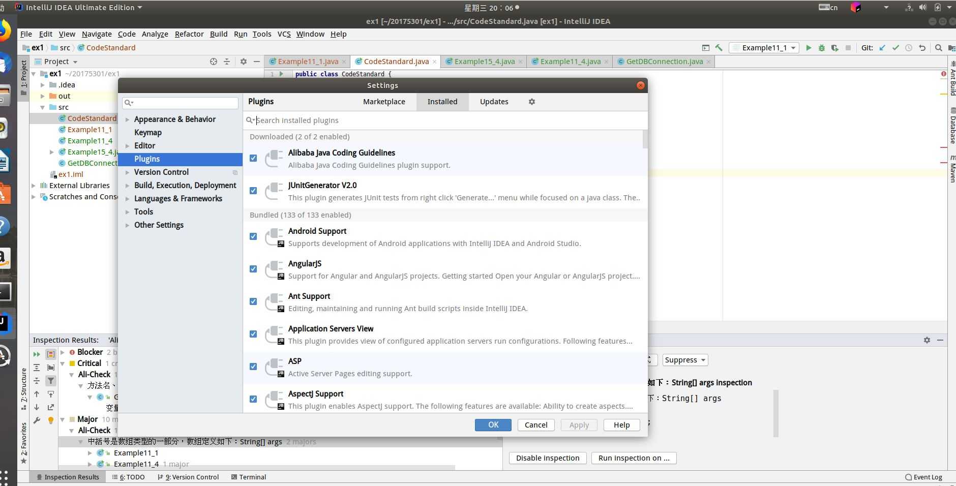Focus the Search installed plugins field
The width and height of the screenshot is (956, 486).
445,120
